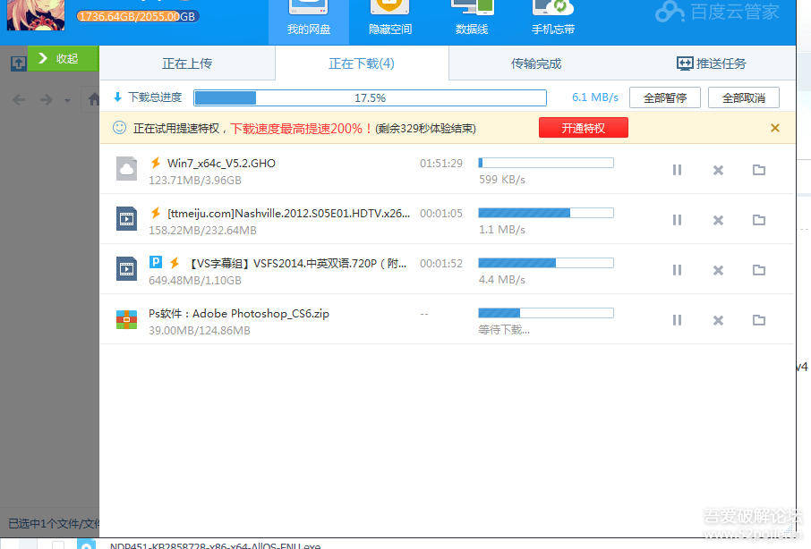811x549 pixels.
Task: Click lightning speed-up icon on Win7 GHO row
Action: click(x=155, y=163)
